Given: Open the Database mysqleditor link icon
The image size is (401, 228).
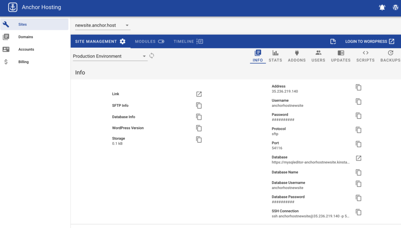Looking at the screenshot, I should click(359, 158).
